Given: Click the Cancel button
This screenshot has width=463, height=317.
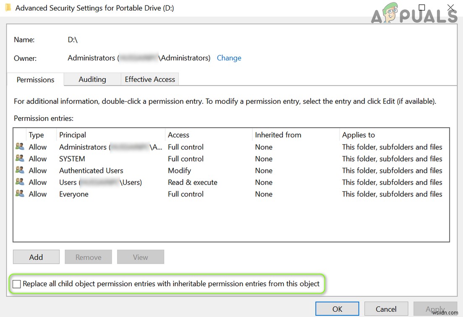Looking at the screenshot, I should point(386,309).
